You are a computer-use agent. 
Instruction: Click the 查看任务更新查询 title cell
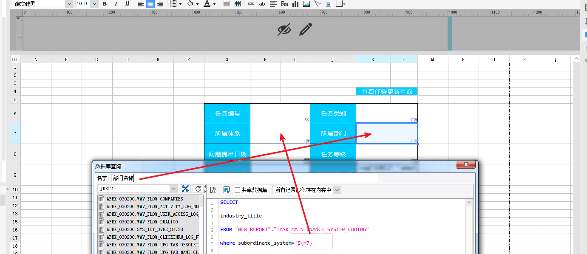pos(387,91)
